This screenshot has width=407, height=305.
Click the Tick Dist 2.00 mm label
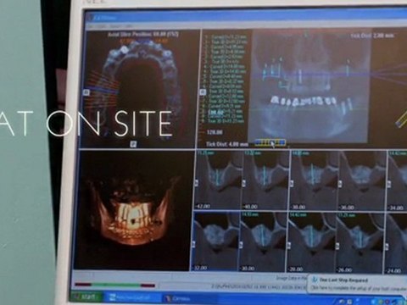point(372,36)
